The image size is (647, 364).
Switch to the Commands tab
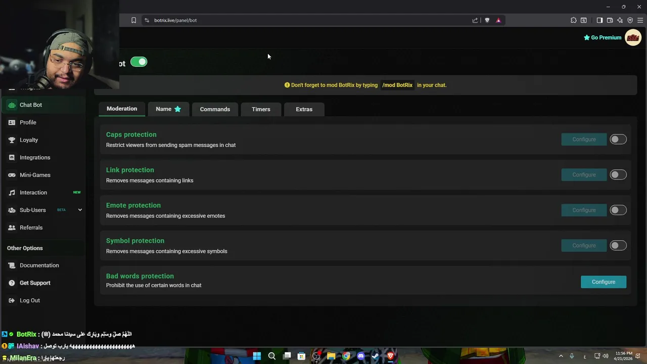click(x=215, y=109)
